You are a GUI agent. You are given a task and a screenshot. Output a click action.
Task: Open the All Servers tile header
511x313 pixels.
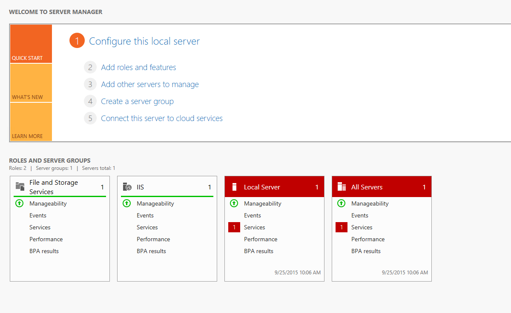(x=382, y=187)
